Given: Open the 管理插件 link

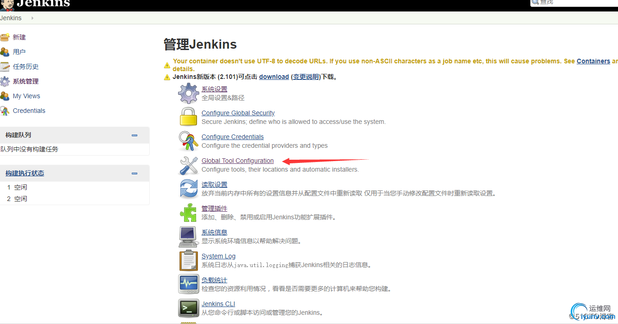Looking at the screenshot, I should tap(214, 208).
